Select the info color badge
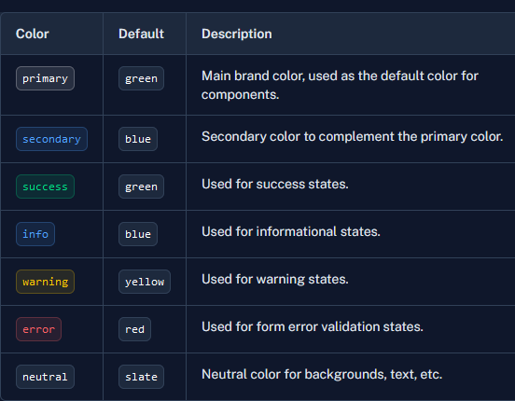 coord(35,234)
